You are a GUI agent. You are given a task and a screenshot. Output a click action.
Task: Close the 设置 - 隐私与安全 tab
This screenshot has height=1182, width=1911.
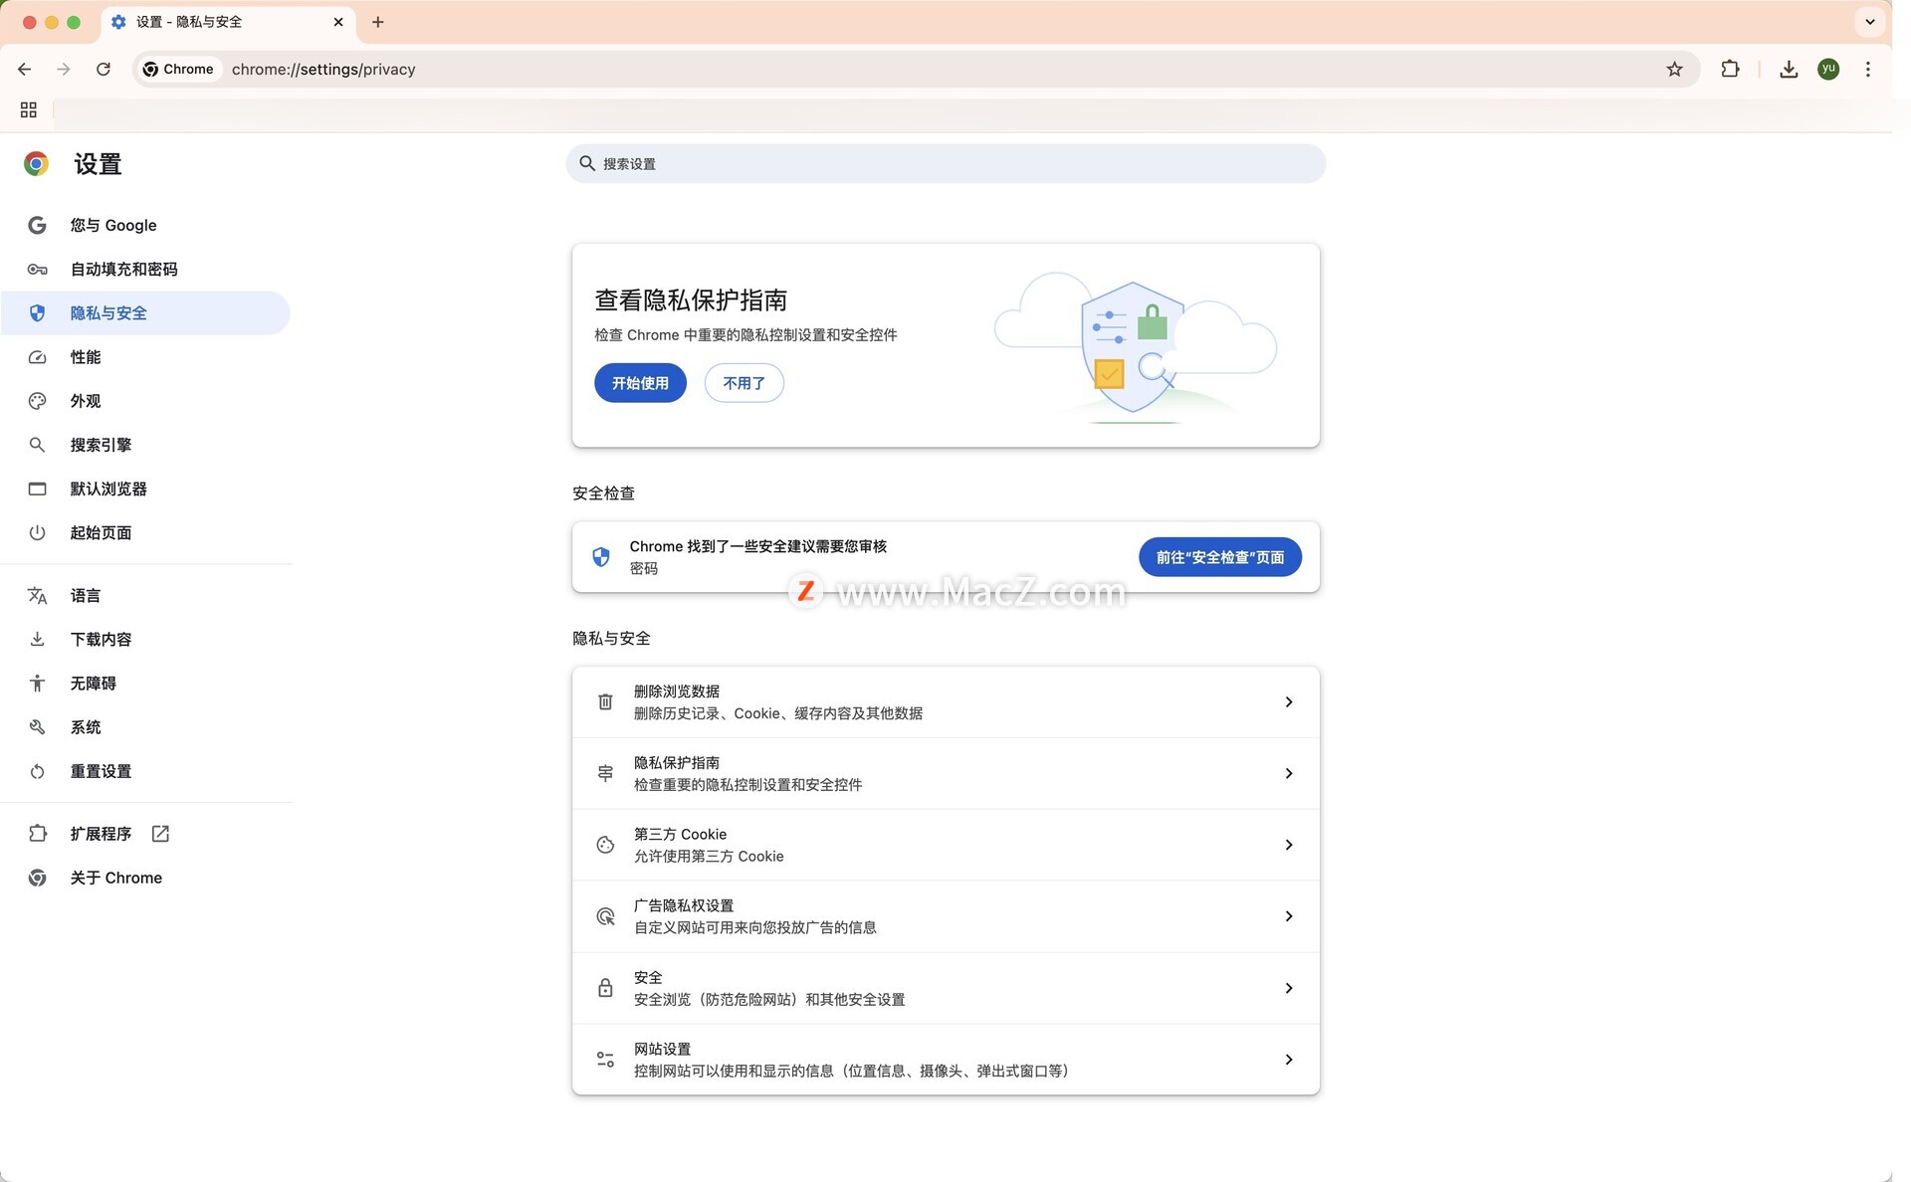[x=338, y=22]
